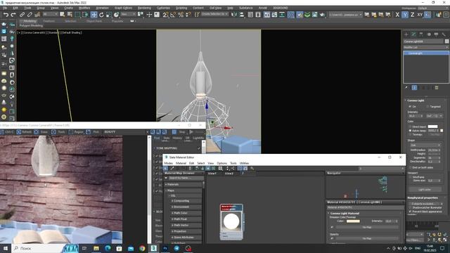Toggle the Percent Snap icon
The height and width of the screenshot is (253, 450).
click(181, 15)
